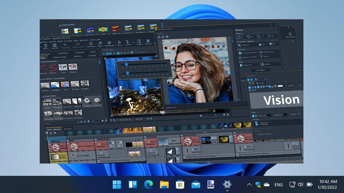Collapse the Objekt-Effekte section

coord(43,96)
